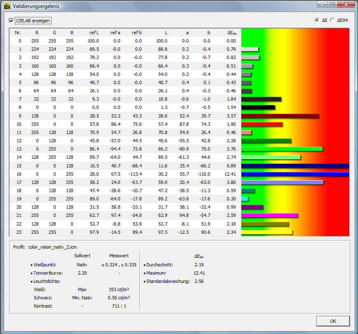Click the profile name color_vision_nativ_2.icm
Screen dimensions: 358x334
click(52, 247)
